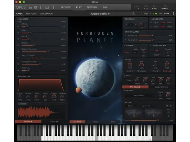Click the Chorus A insert Mix knob
190x142 pixels.
pos(142,65)
